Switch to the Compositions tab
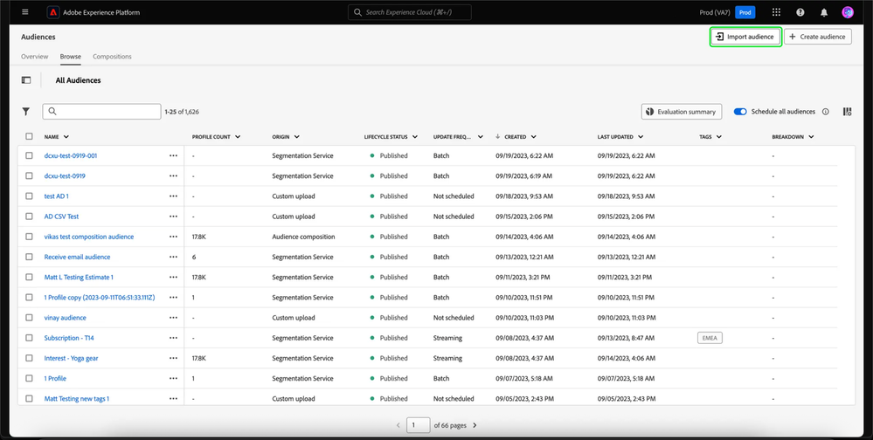The width and height of the screenshot is (873, 440). coord(112,57)
